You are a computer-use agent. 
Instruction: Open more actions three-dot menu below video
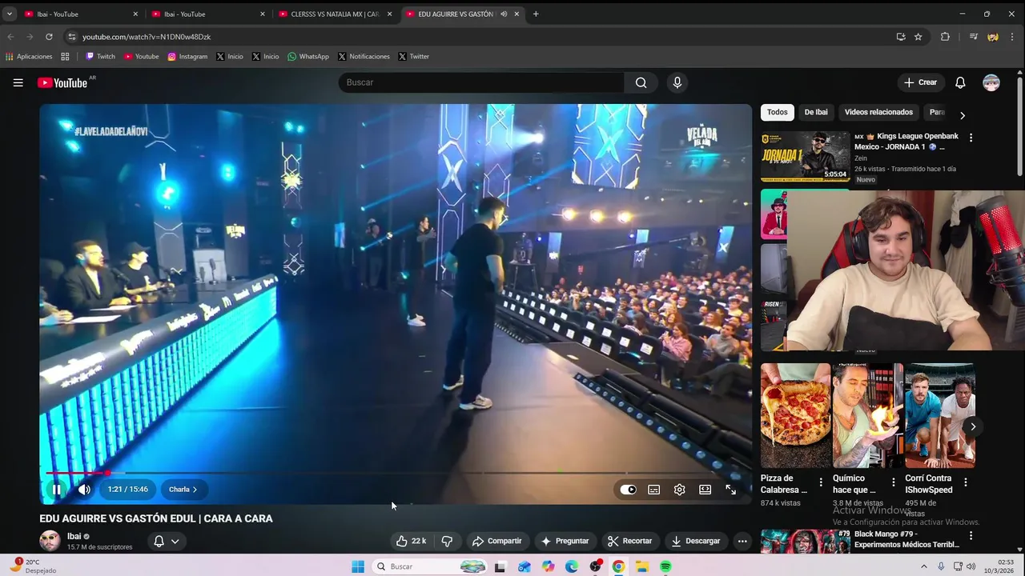coord(742,541)
